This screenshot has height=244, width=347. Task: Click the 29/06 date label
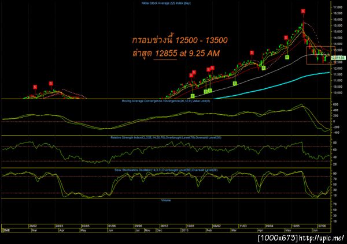[x=138, y=226]
